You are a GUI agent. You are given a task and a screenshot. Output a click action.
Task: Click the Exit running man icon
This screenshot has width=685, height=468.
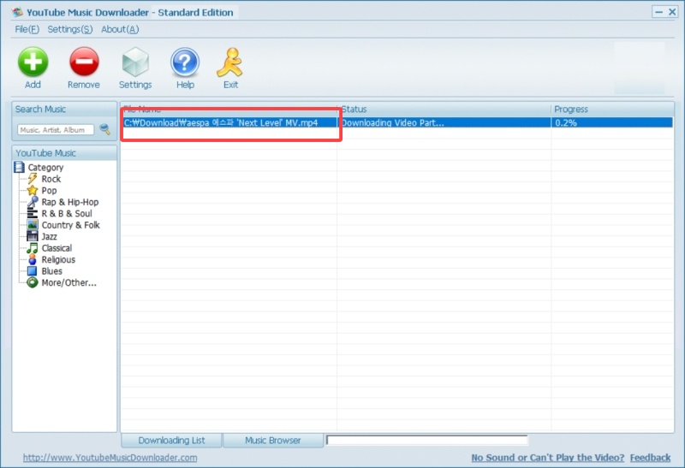point(230,62)
